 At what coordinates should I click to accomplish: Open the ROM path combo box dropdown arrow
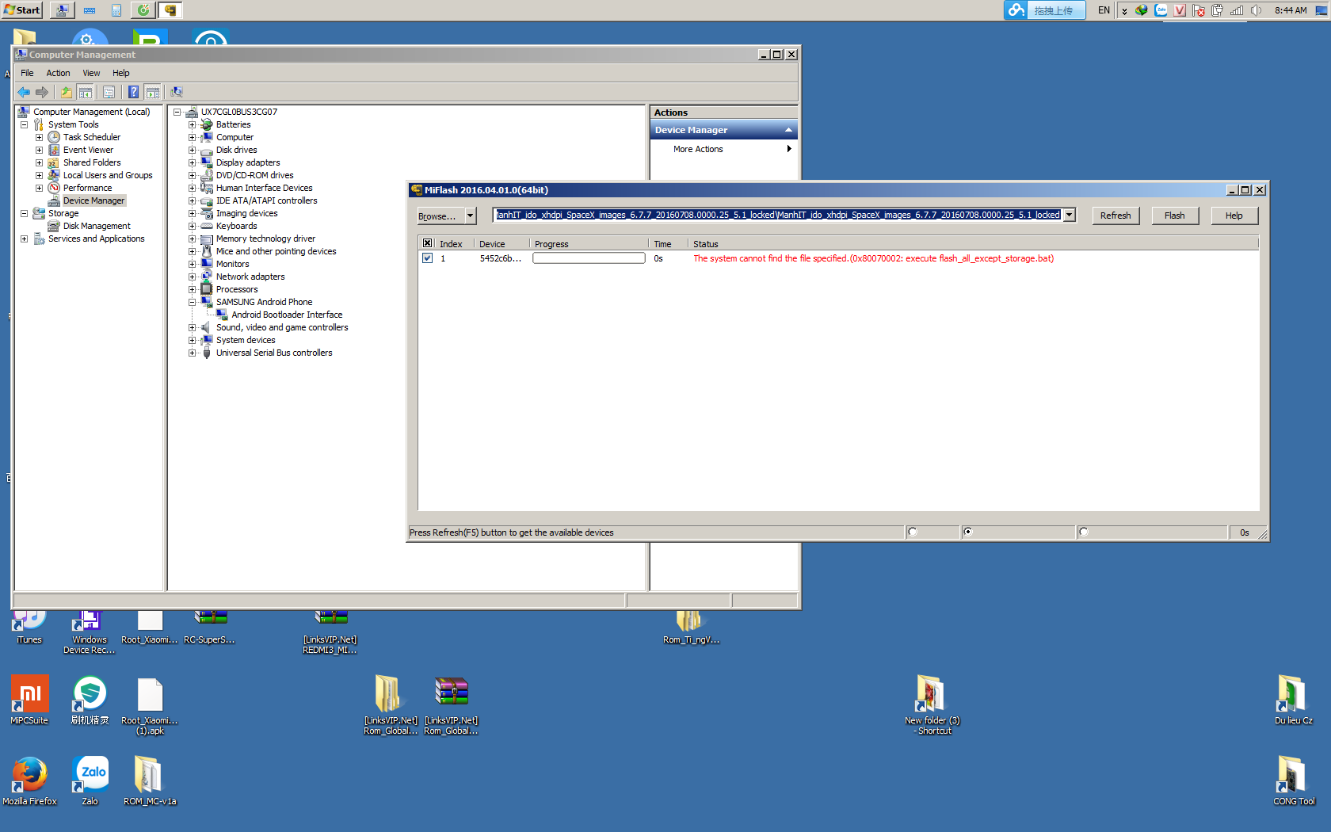(x=1069, y=215)
